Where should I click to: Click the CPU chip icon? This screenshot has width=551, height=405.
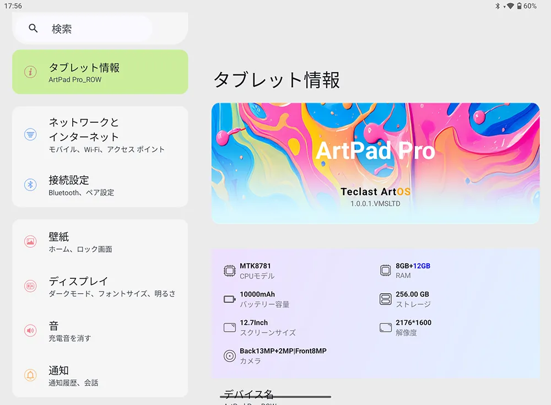tap(229, 271)
